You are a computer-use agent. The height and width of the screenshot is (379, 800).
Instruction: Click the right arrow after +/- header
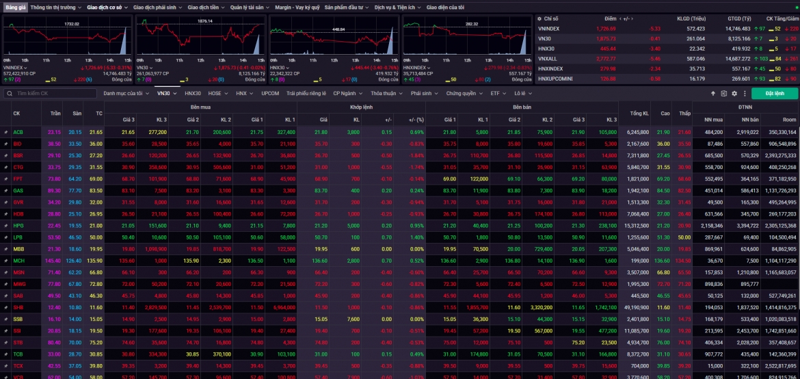click(x=632, y=18)
